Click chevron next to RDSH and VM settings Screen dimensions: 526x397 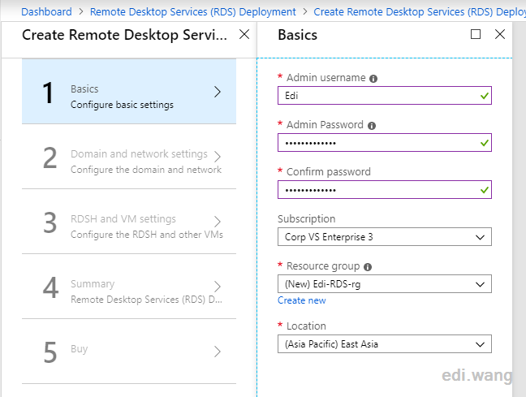point(218,222)
